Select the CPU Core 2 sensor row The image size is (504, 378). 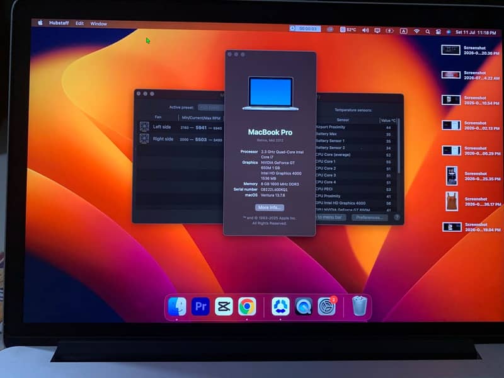pos(355,168)
